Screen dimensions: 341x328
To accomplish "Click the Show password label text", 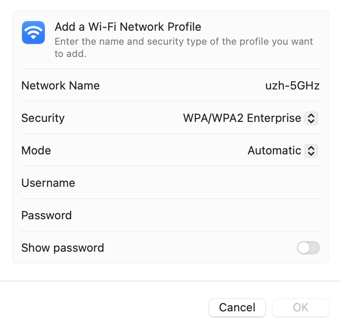I will pos(63,248).
